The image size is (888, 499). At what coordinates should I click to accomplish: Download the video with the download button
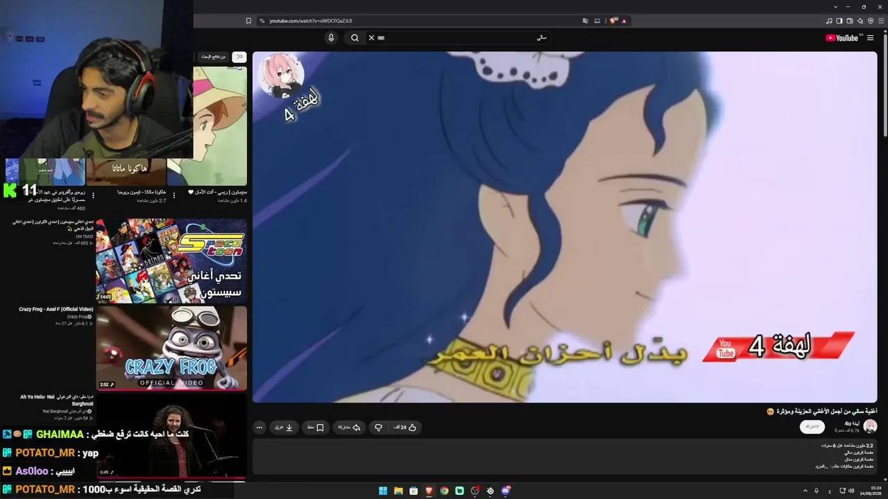[x=284, y=428]
